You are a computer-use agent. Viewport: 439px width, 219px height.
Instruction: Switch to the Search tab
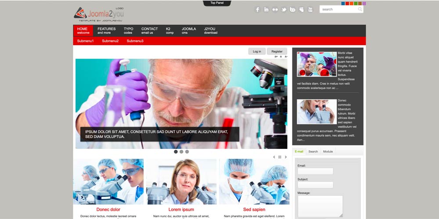(x=313, y=152)
